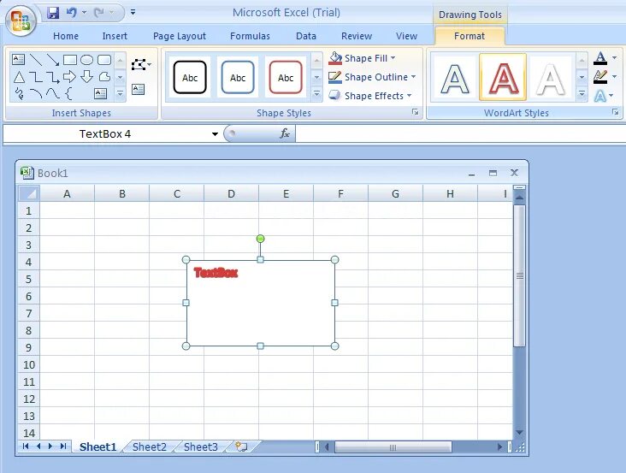Click inside the formula bar
The width and height of the screenshot is (626, 473).
(x=461, y=133)
